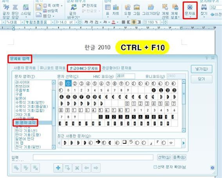
Task: Pick the hand symbol in recent characters
Action: pos(131,142)
